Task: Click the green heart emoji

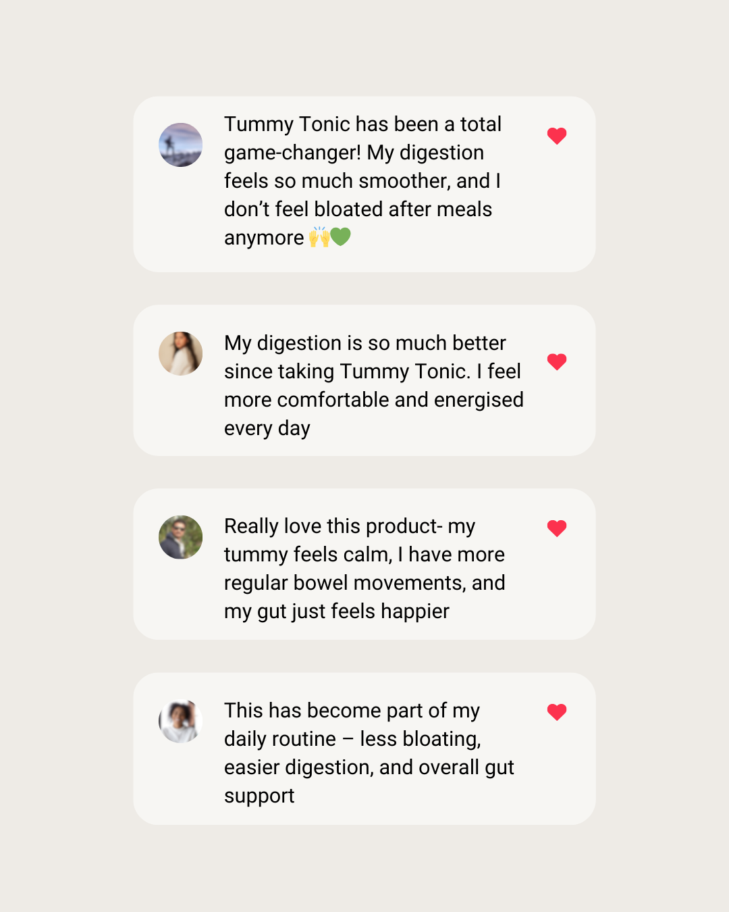Action: tap(341, 237)
